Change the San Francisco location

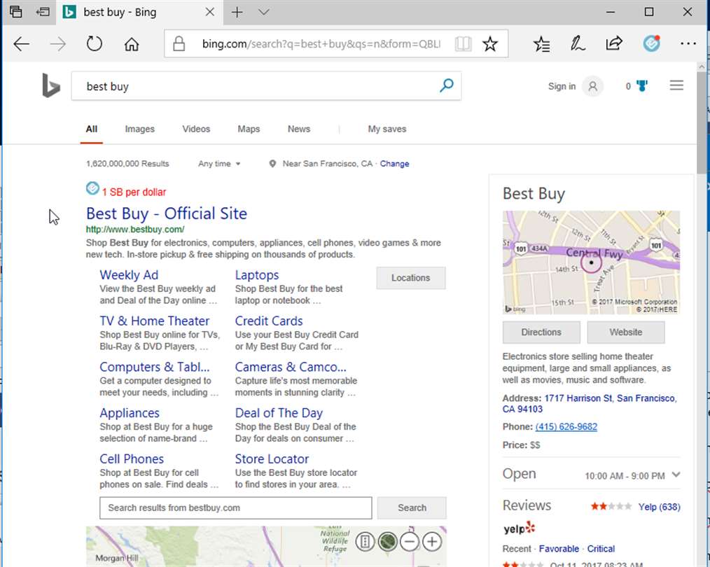394,164
